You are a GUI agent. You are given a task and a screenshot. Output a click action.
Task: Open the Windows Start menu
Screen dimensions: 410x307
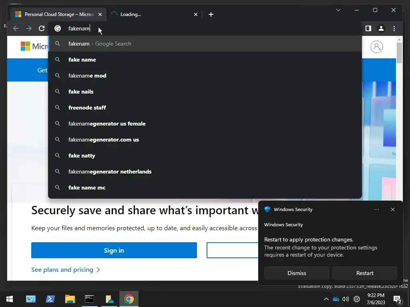[x=10, y=299]
